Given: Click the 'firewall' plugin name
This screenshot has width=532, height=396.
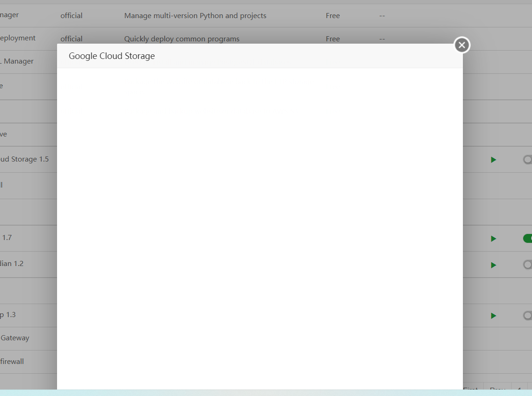Looking at the screenshot, I should coord(12,361).
